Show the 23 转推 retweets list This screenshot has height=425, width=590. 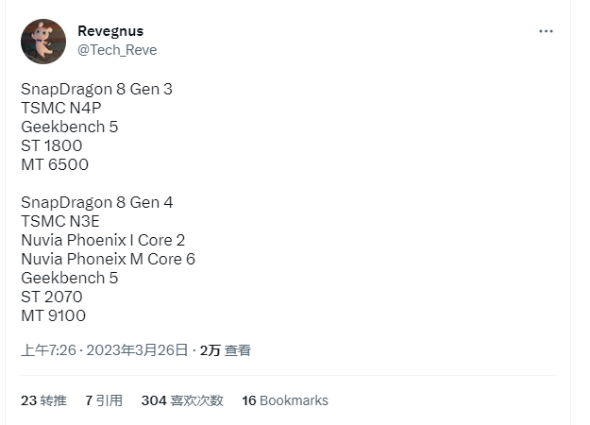(x=43, y=400)
